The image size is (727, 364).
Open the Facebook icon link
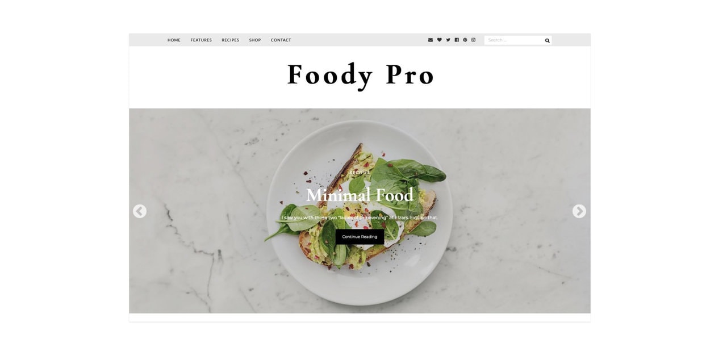click(x=457, y=40)
